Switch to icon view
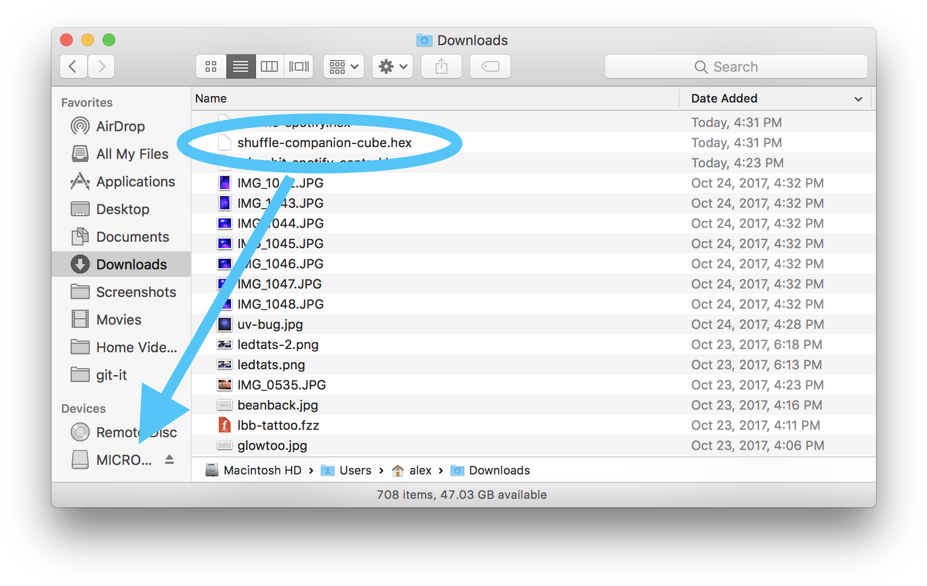 pos(211,66)
